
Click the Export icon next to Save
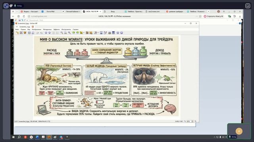tap(33, 33)
